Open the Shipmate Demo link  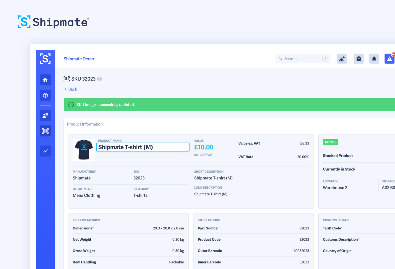tap(79, 59)
